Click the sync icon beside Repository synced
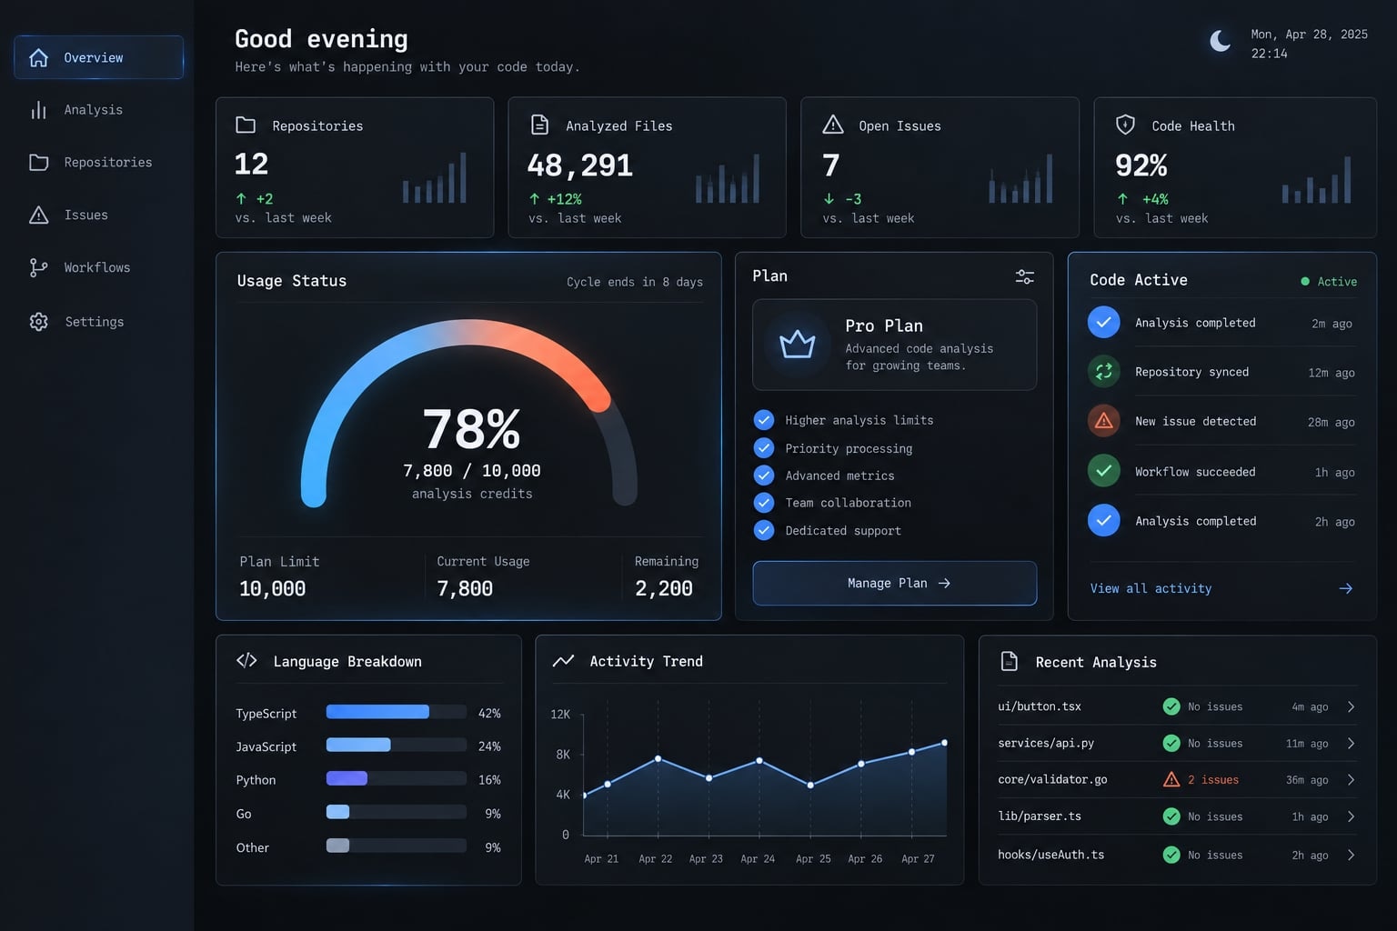The image size is (1397, 931). coord(1104,371)
